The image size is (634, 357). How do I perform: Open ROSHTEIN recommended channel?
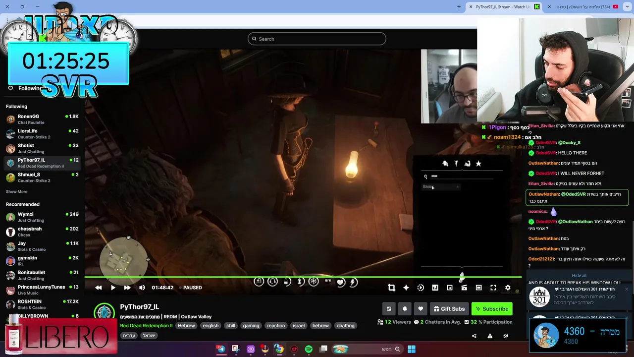pos(42,304)
